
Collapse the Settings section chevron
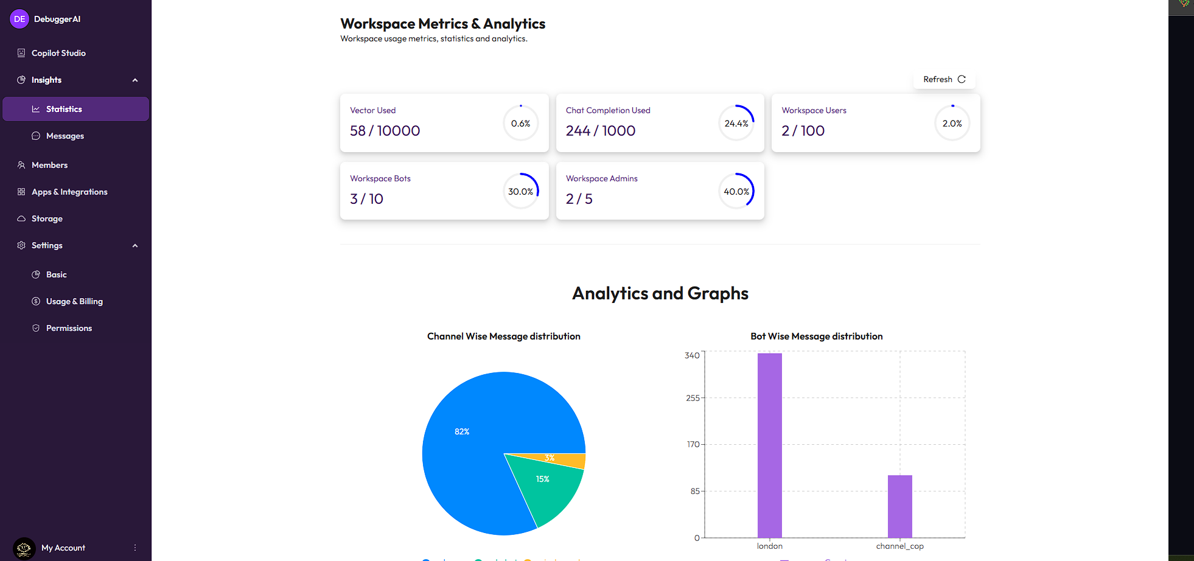coord(135,246)
